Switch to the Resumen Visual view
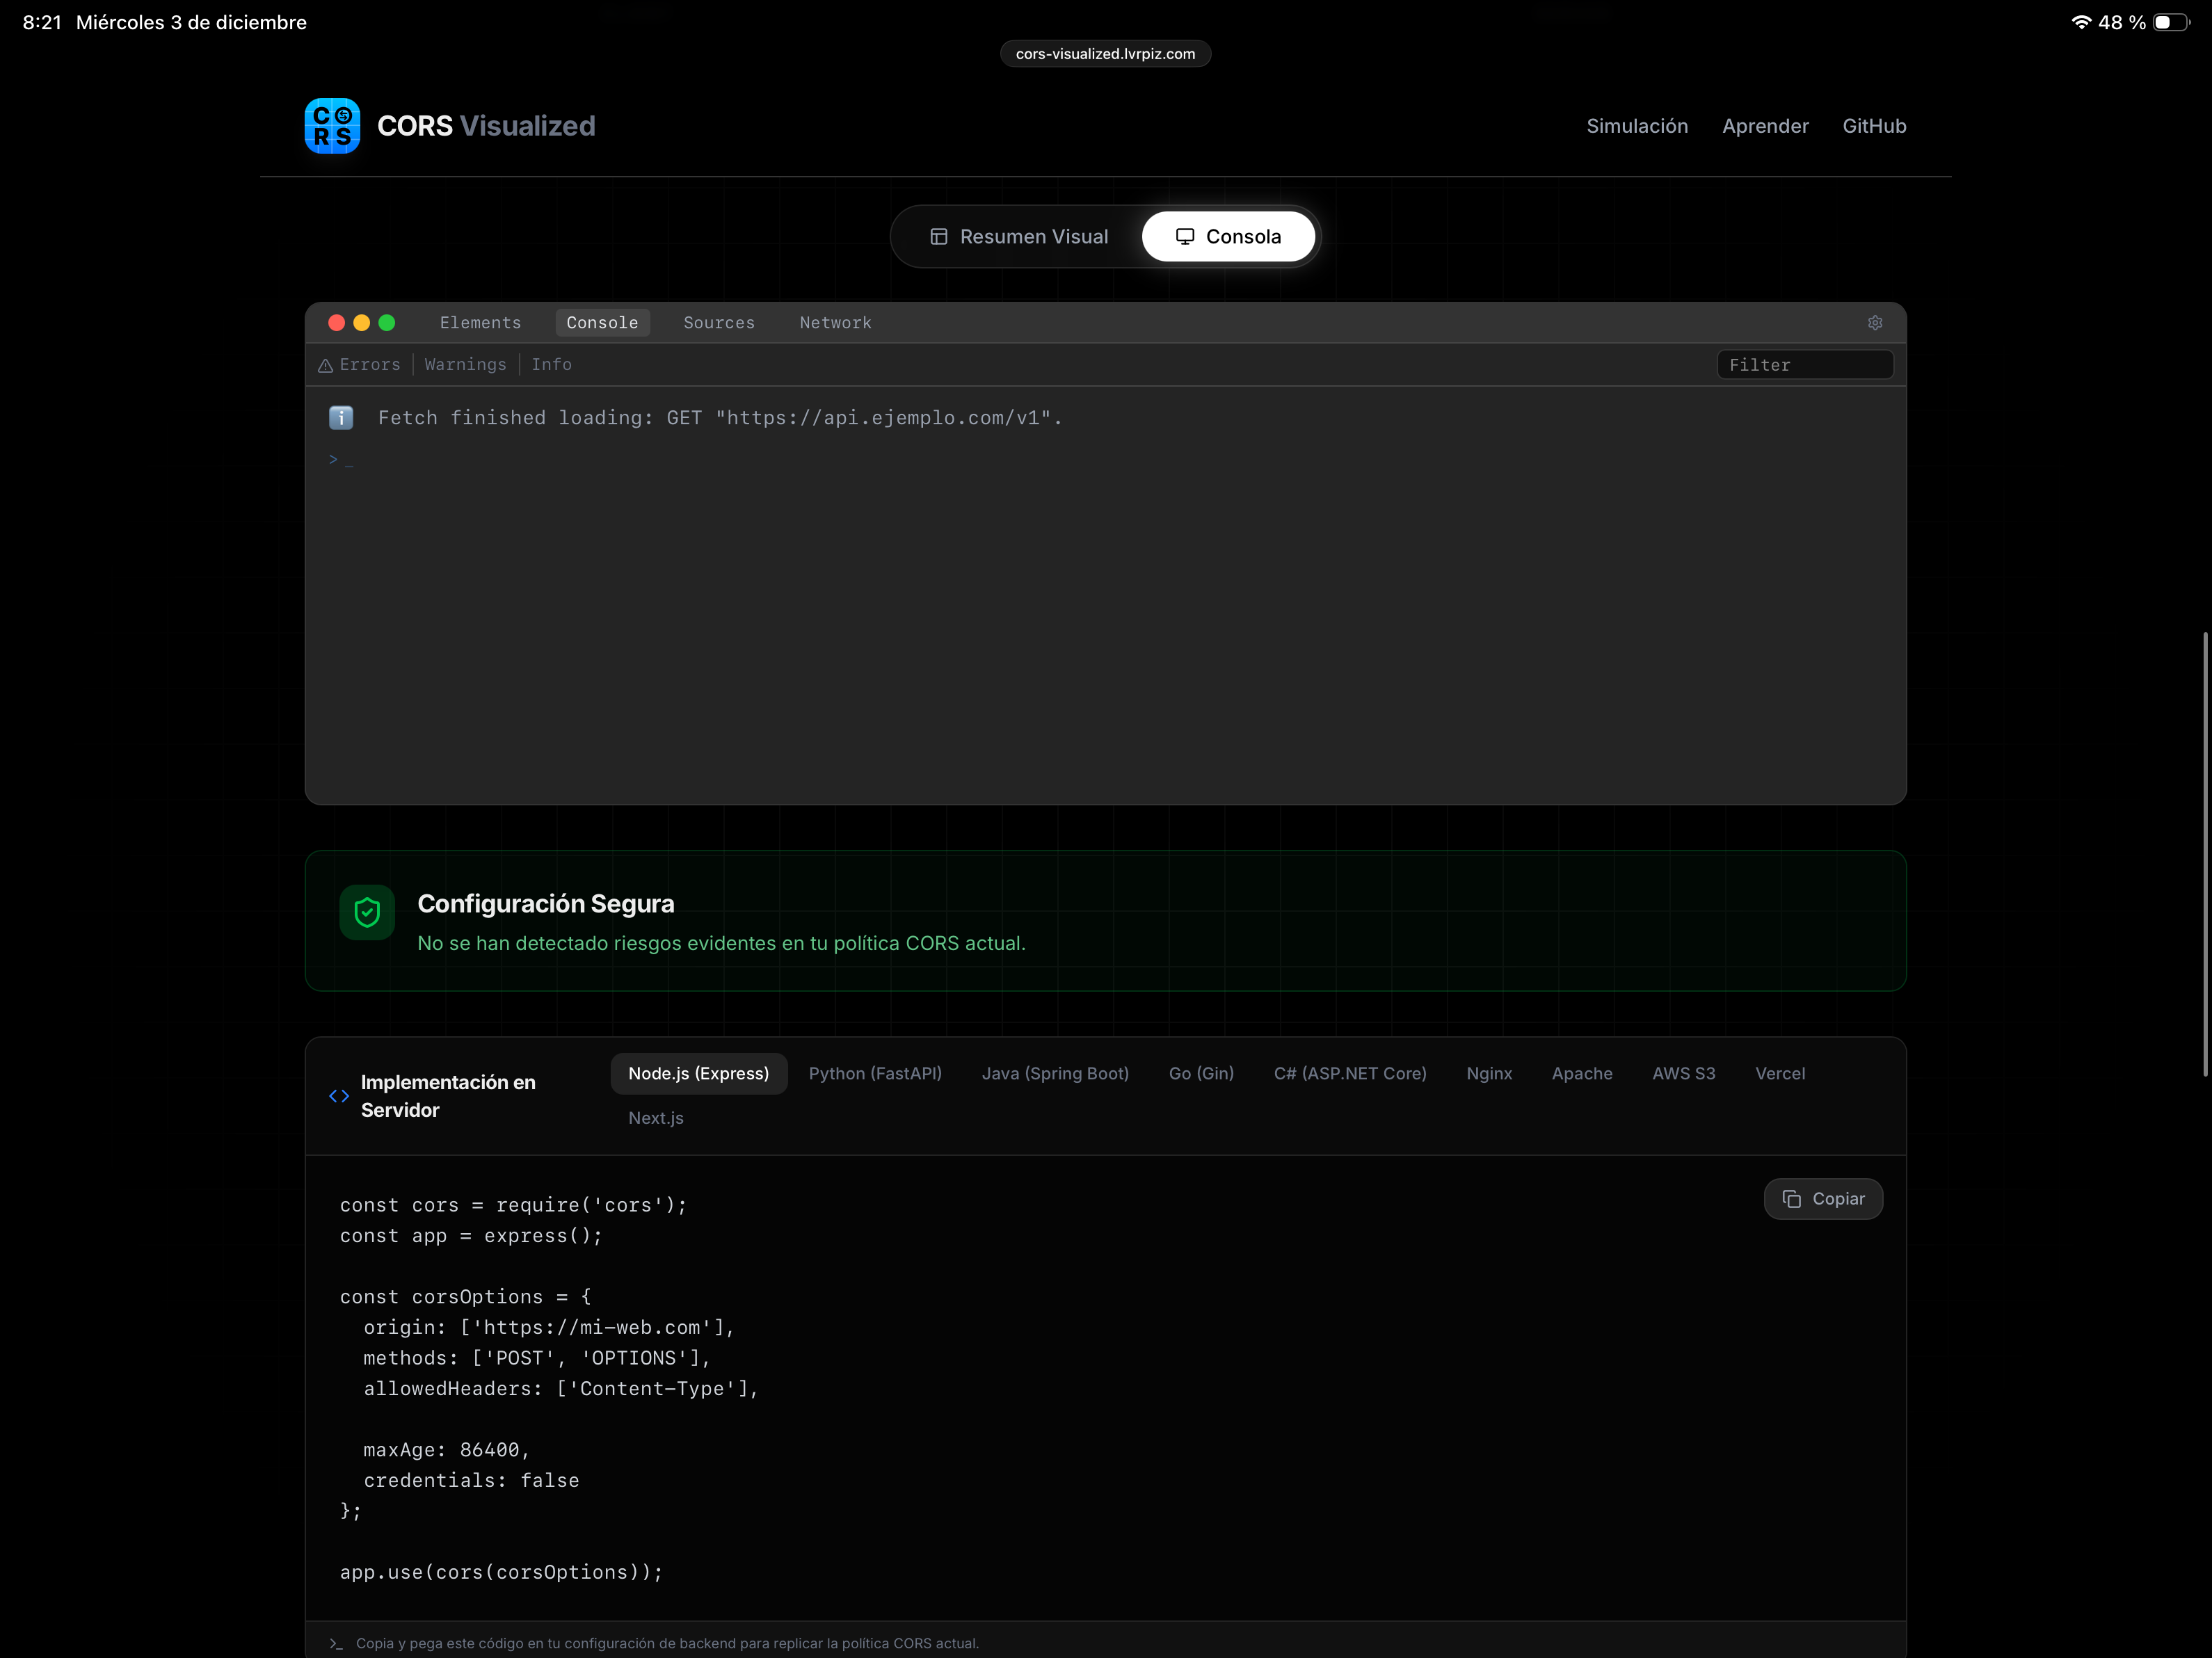2212x1658 pixels. (1019, 237)
